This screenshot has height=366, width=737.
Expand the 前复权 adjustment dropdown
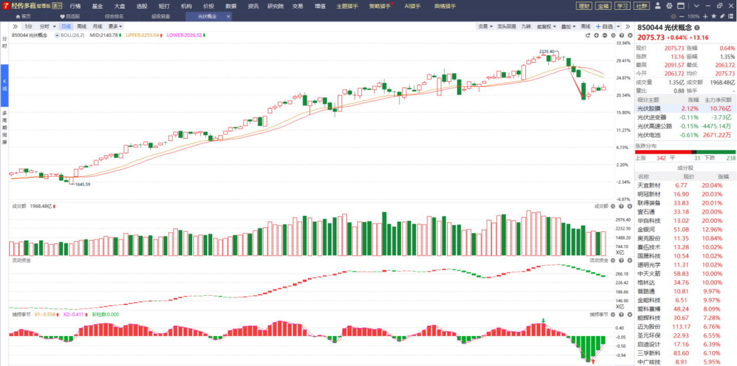pos(544,26)
